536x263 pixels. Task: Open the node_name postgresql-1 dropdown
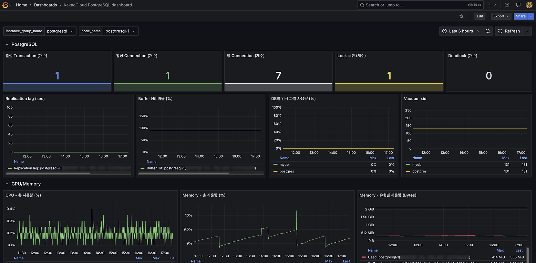(120, 31)
